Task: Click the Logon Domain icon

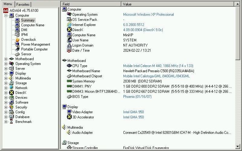Action: [x=69, y=45]
